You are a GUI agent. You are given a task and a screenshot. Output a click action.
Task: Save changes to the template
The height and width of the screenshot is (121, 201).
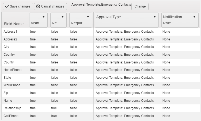(x=18, y=6)
